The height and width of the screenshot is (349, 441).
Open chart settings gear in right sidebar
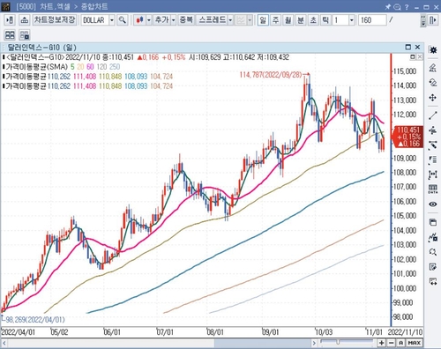(x=433, y=50)
